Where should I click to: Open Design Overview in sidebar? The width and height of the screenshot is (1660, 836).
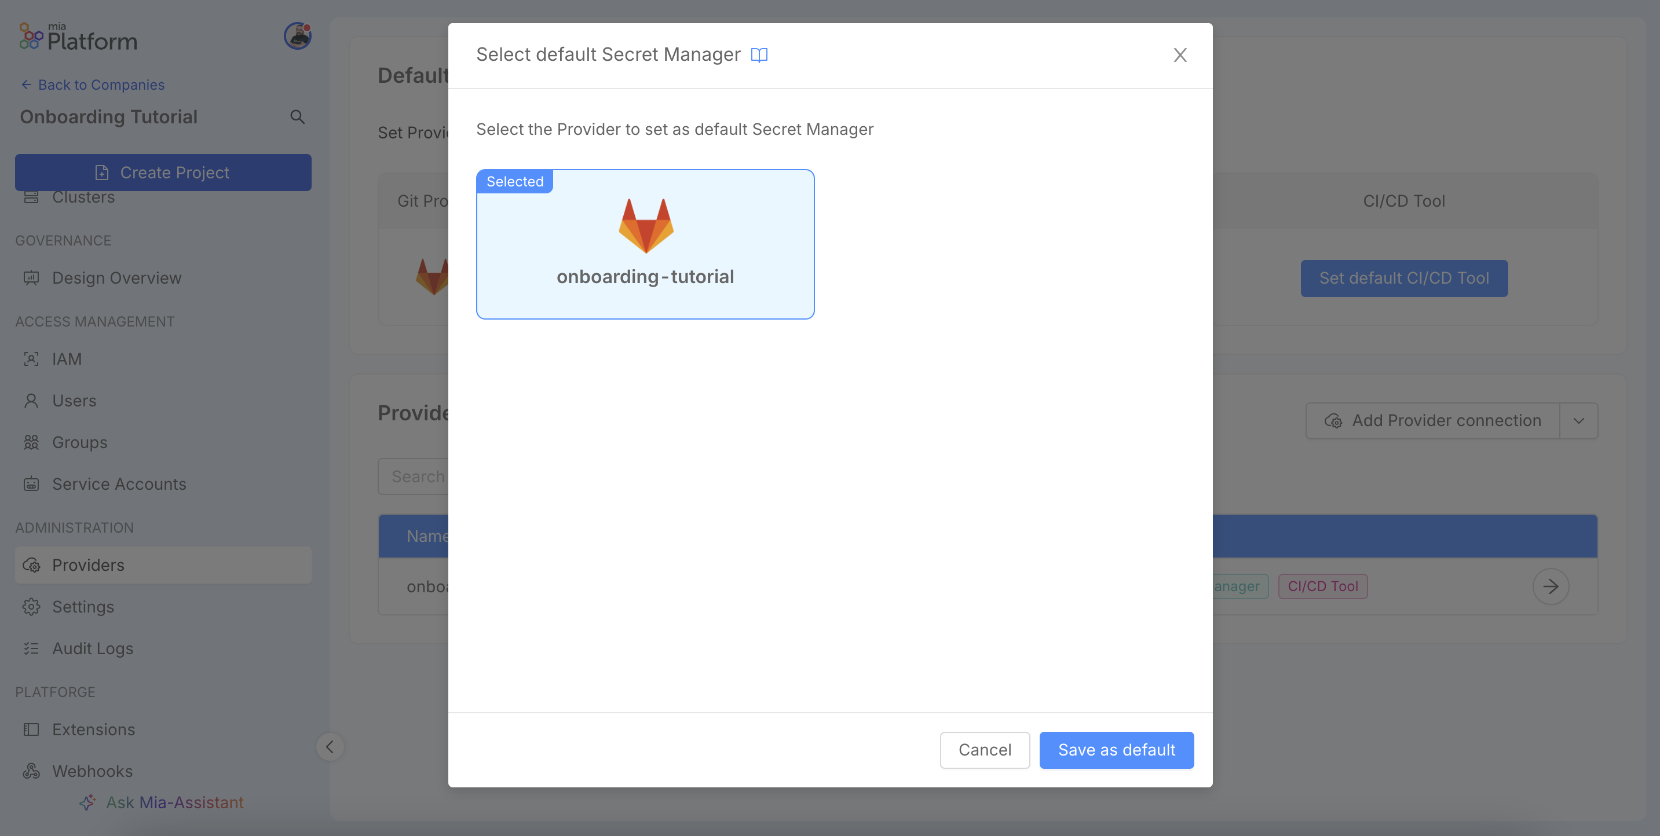[x=163, y=277]
